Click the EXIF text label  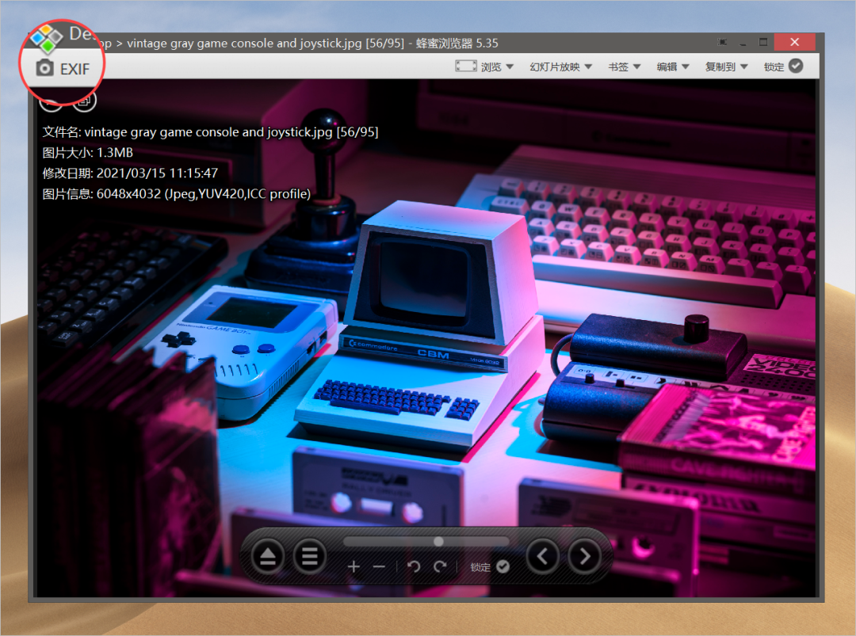point(75,69)
